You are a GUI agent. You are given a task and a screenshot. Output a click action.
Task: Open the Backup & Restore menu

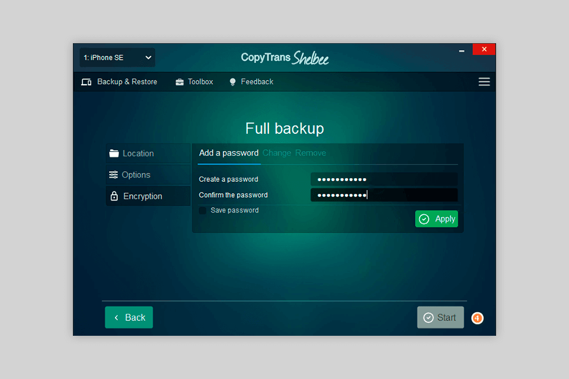pos(119,82)
